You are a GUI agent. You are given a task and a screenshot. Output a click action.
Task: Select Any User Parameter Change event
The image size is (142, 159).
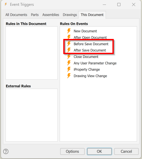click(x=95, y=63)
